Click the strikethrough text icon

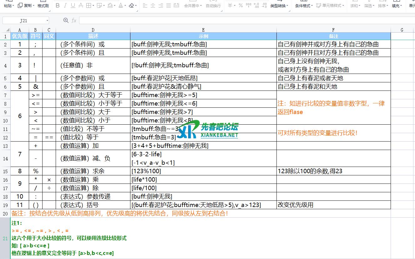click(81, 5)
